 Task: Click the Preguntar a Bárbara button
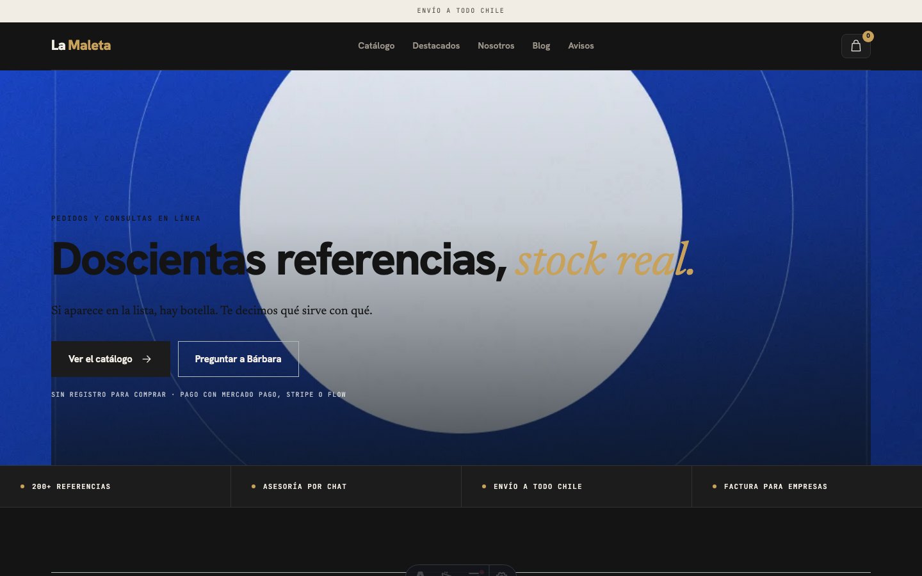[x=238, y=359]
